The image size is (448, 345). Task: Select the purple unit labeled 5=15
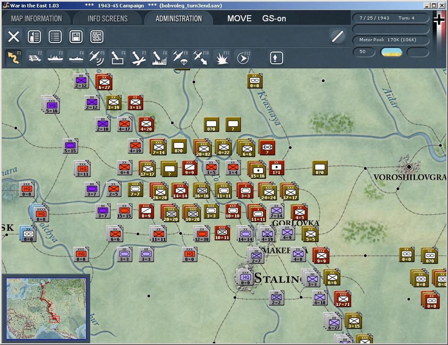70,146
